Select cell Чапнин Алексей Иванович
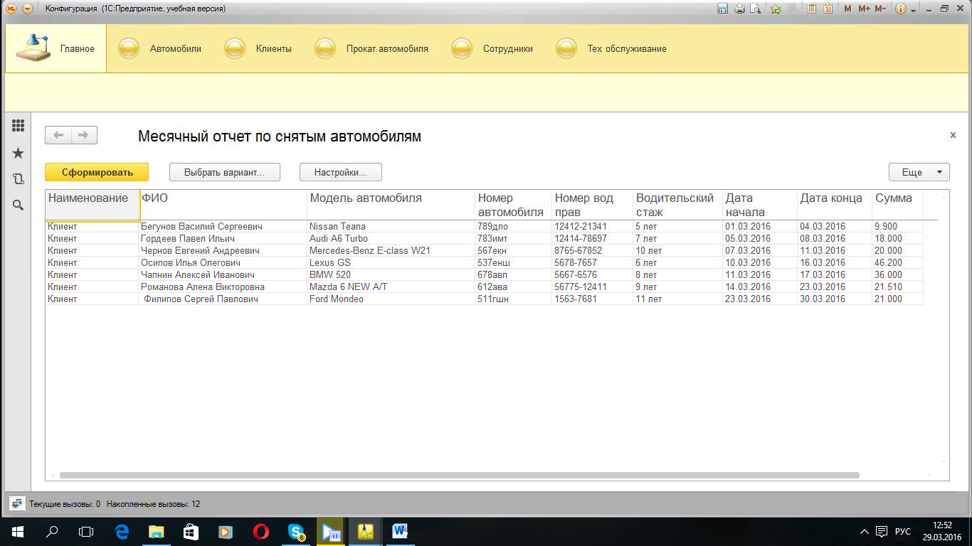The image size is (972, 546). point(223,274)
